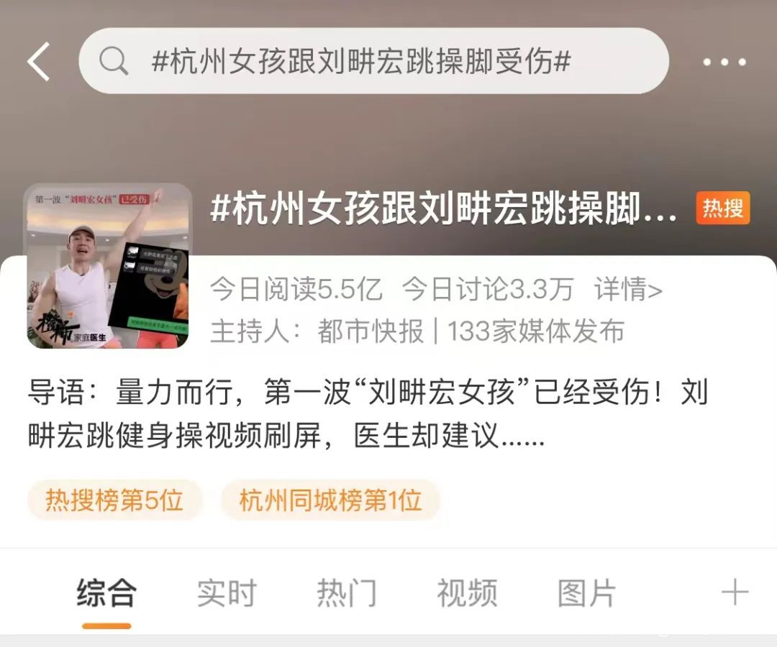
Task: Go back using the left arrow
Action: pyautogui.click(x=39, y=61)
